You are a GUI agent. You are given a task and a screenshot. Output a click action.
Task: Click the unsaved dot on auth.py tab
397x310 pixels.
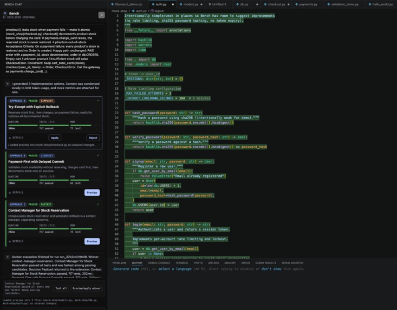pos(173,4)
